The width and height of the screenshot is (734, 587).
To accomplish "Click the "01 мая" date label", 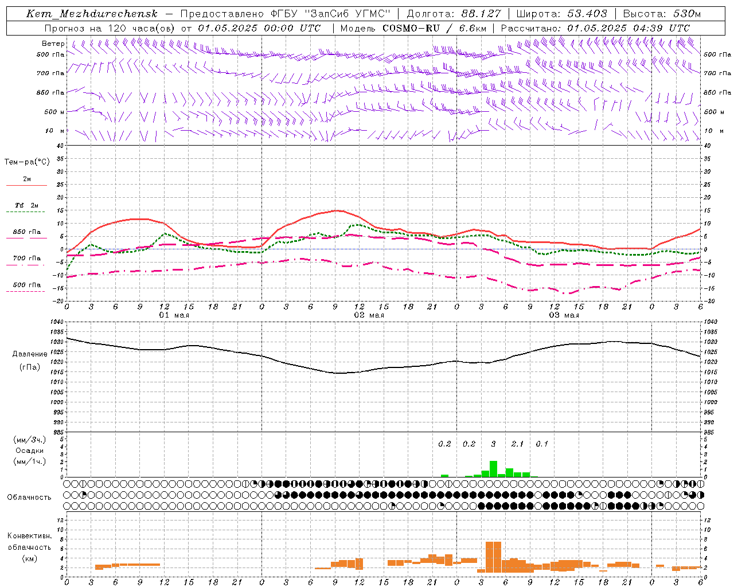I will point(174,315).
